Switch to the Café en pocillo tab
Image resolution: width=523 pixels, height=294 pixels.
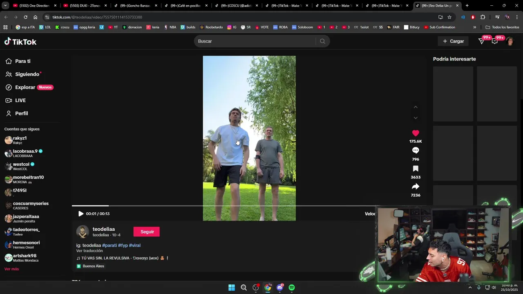point(186,6)
